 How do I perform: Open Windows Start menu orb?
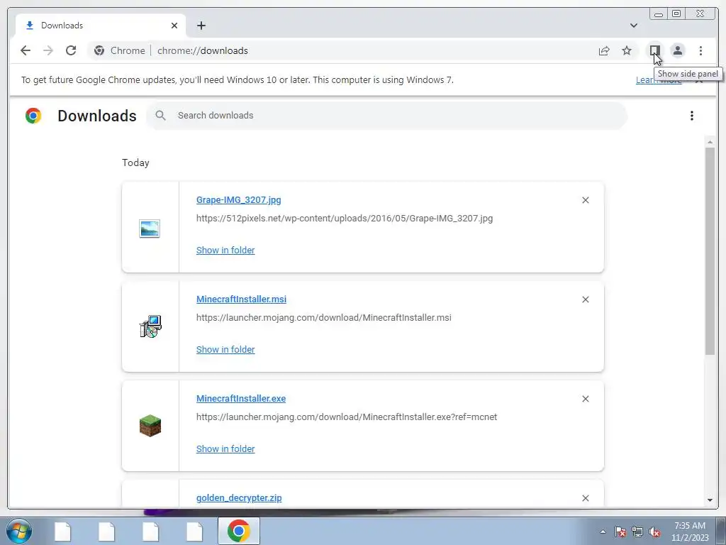pyautogui.click(x=19, y=531)
